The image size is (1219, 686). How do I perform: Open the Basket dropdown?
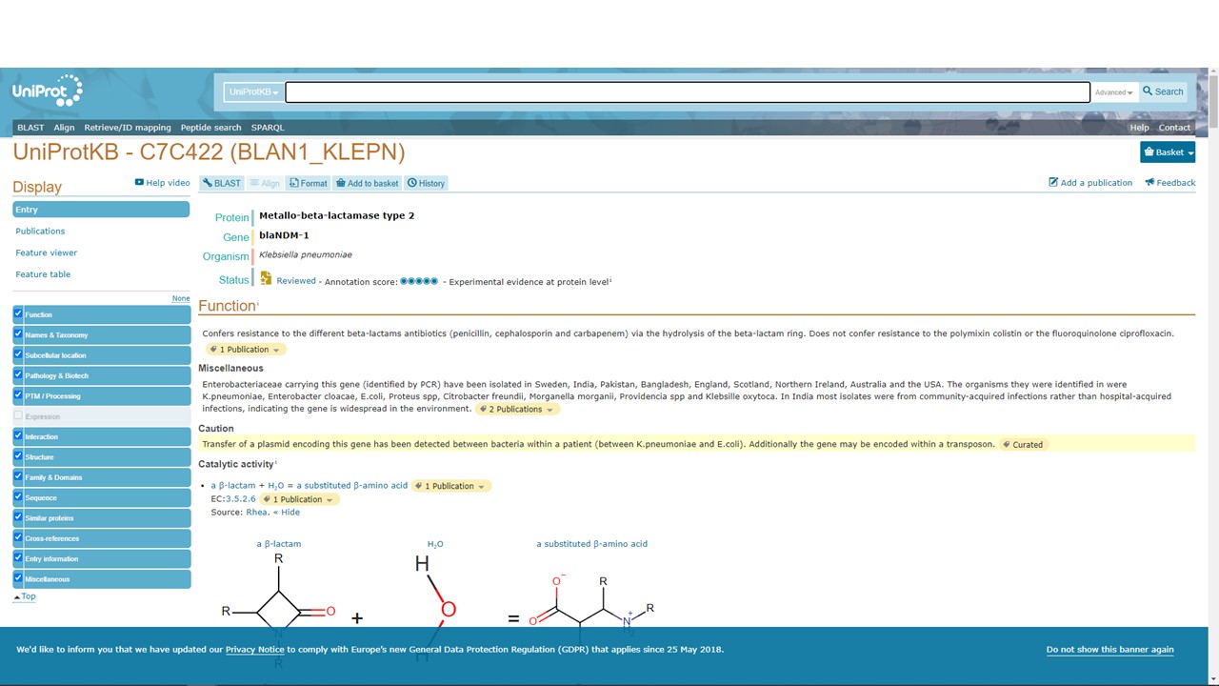(x=1168, y=152)
